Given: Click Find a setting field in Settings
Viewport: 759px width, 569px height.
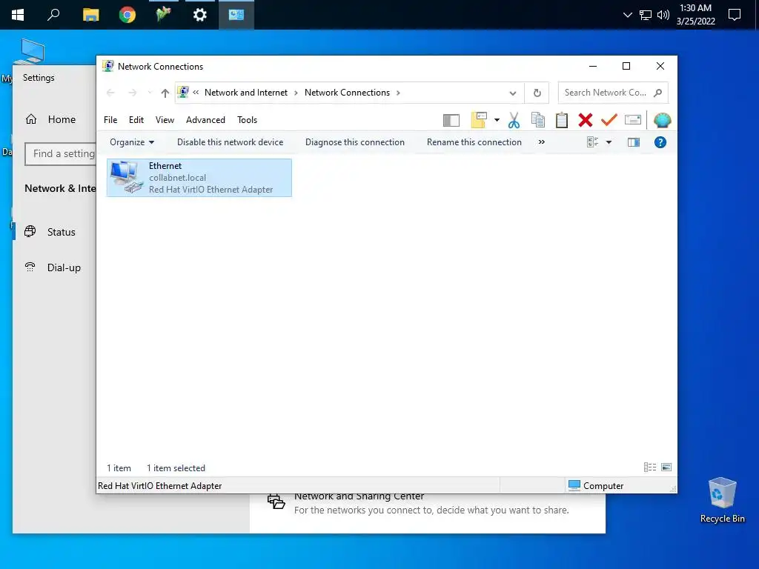Looking at the screenshot, I should tap(61, 154).
